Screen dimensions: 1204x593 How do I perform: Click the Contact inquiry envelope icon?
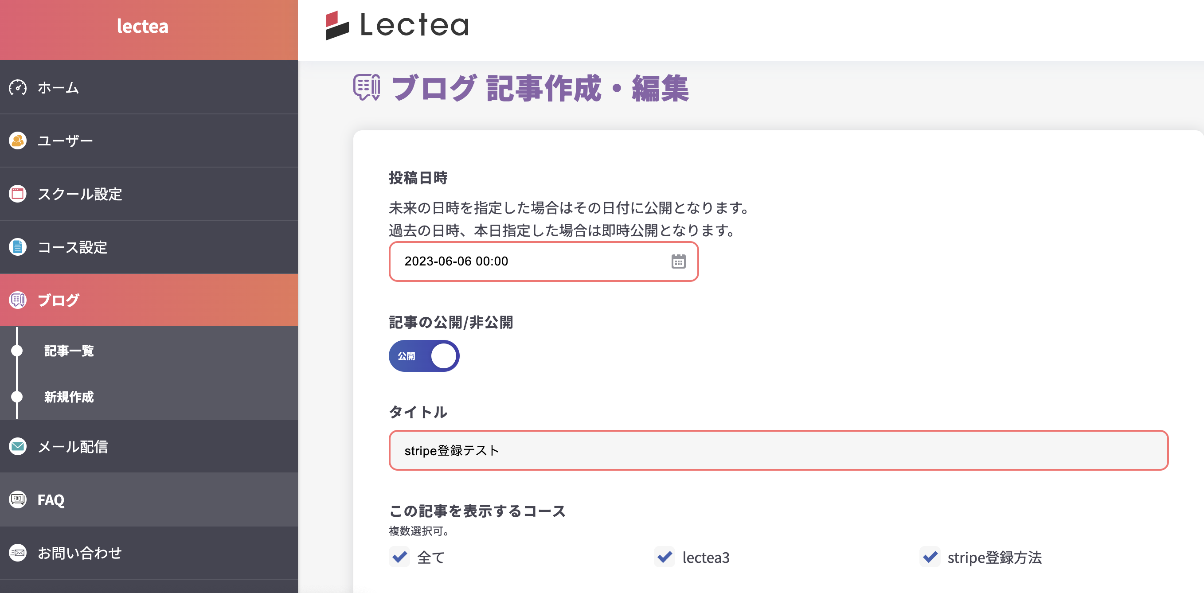coord(18,552)
